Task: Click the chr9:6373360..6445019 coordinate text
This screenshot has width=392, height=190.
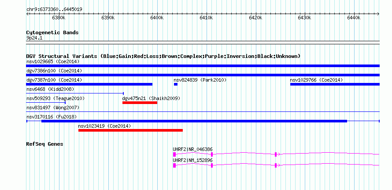Action: pyautogui.click(x=54, y=10)
